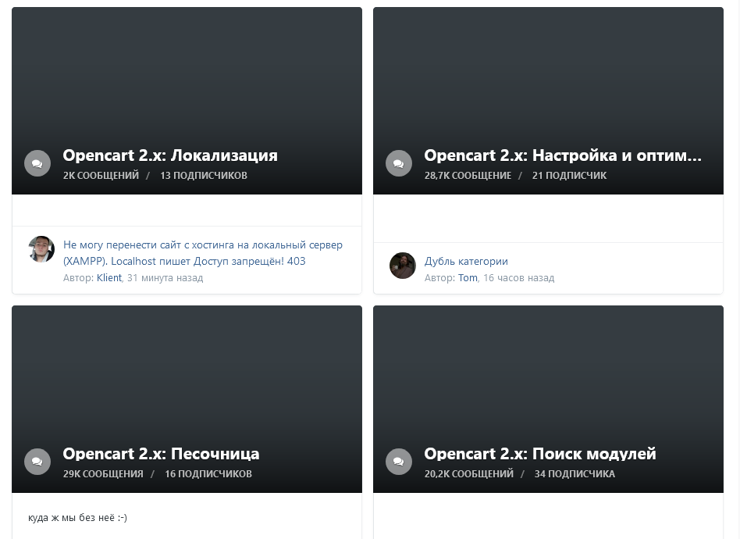Viewport: 740px width, 539px height.
Task: Click the 16 подписчиков count
Action: coord(208,474)
